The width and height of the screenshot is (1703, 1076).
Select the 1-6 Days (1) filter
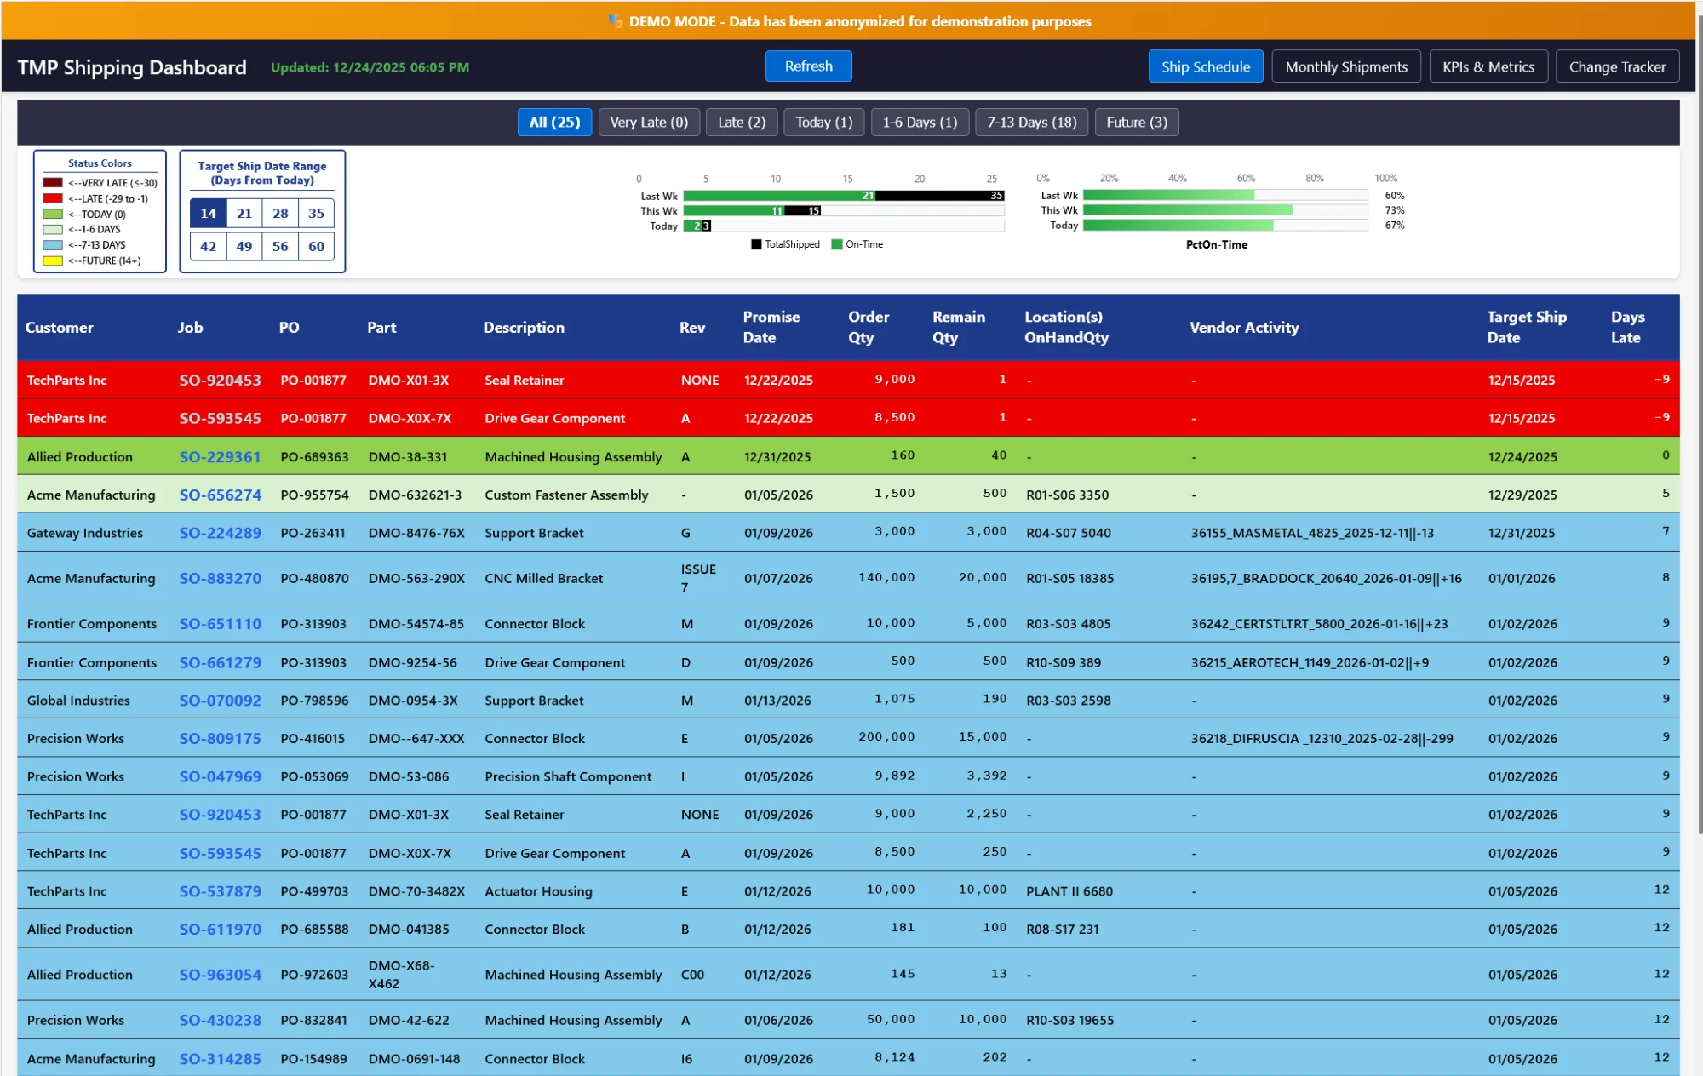919,122
